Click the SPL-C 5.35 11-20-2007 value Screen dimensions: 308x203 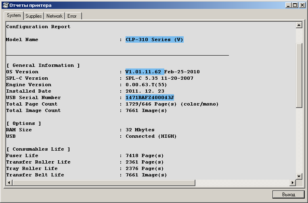point(159,78)
